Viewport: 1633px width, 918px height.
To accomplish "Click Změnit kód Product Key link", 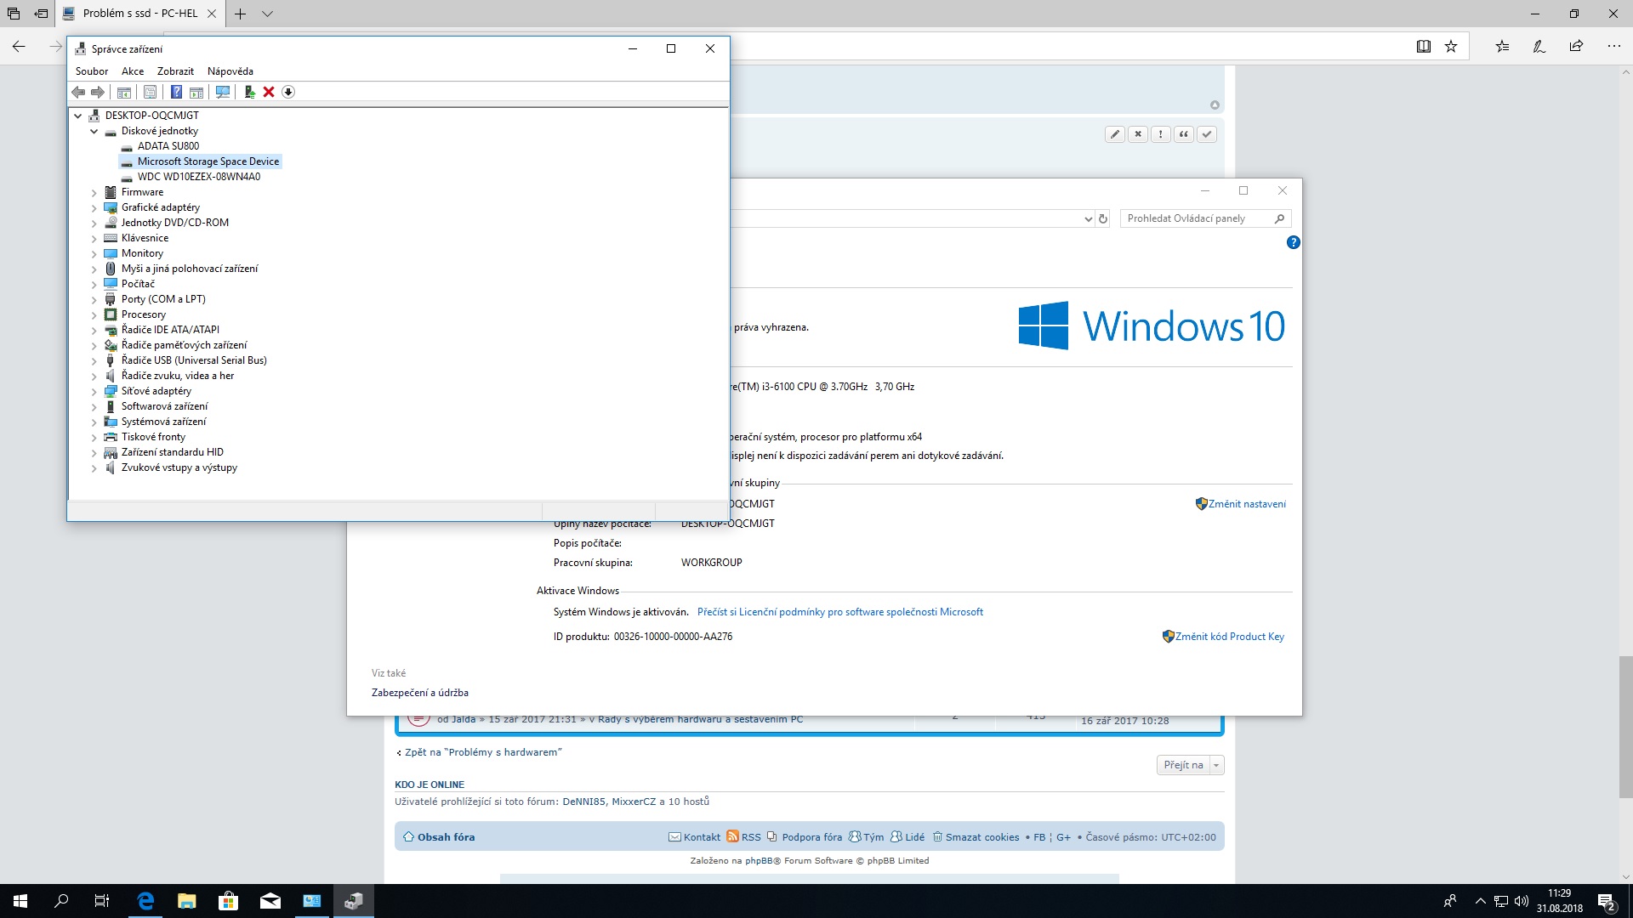I will [1229, 637].
